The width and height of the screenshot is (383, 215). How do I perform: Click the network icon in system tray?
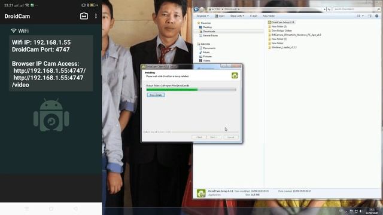356,211
